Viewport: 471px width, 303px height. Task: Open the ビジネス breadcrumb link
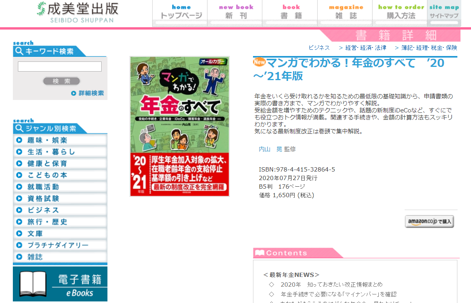(x=319, y=47)
